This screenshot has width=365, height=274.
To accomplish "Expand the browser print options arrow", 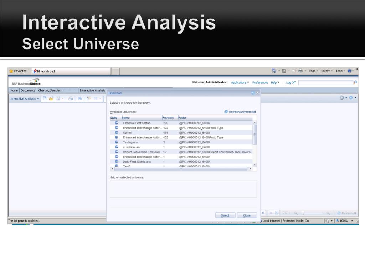I will tap(305, 71).
